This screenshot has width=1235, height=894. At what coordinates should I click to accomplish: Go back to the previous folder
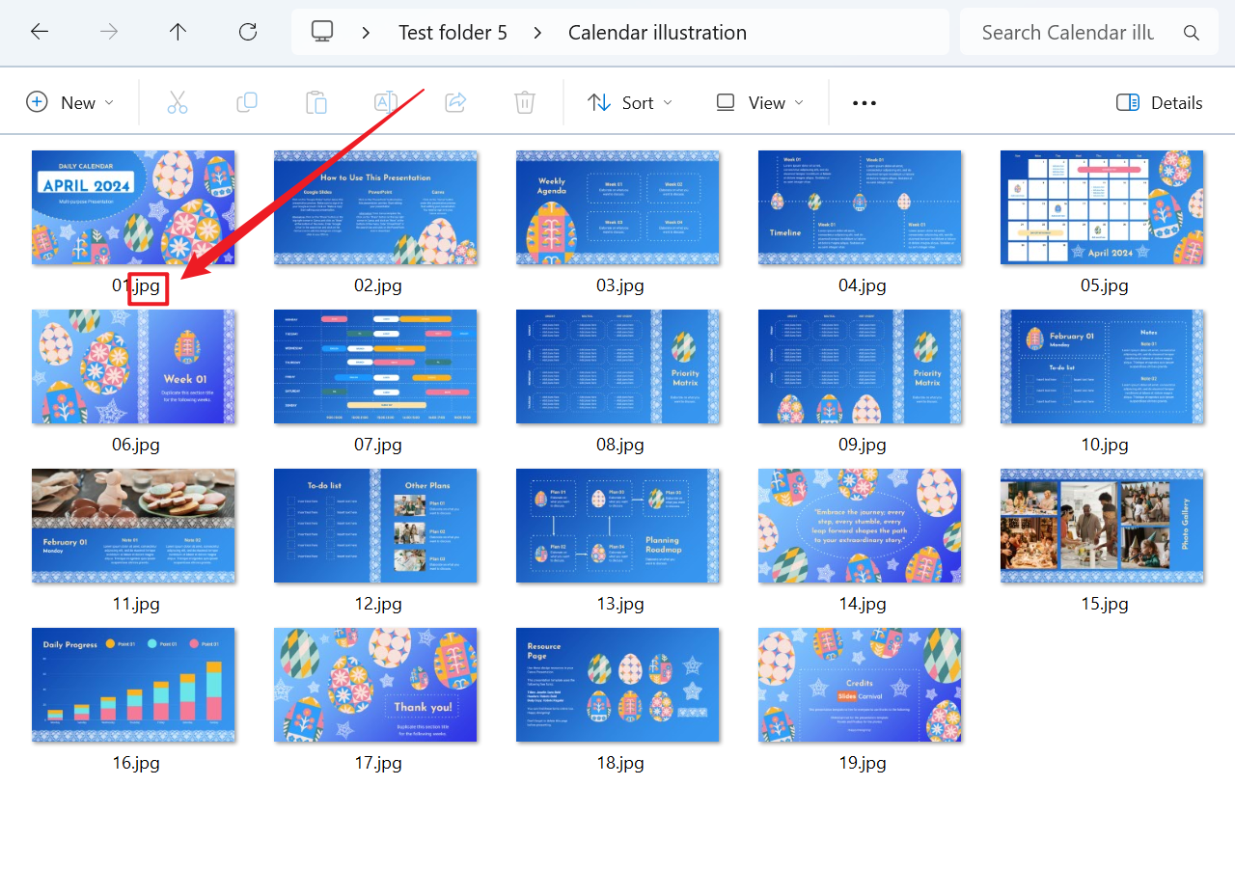(40, 32)
